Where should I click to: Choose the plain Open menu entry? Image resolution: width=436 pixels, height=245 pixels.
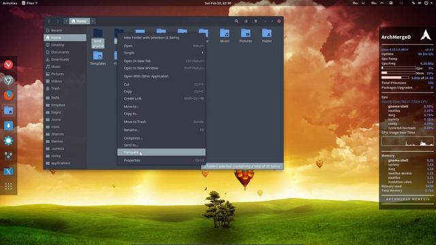161,46
